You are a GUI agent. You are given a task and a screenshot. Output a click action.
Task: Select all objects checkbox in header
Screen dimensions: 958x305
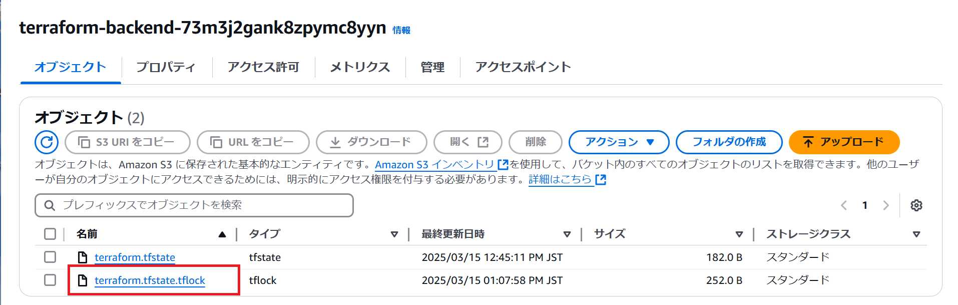coord(50,234)
